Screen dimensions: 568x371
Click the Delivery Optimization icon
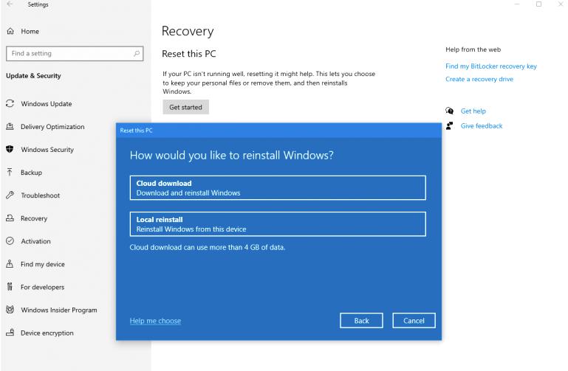click(x=10, y=127)
